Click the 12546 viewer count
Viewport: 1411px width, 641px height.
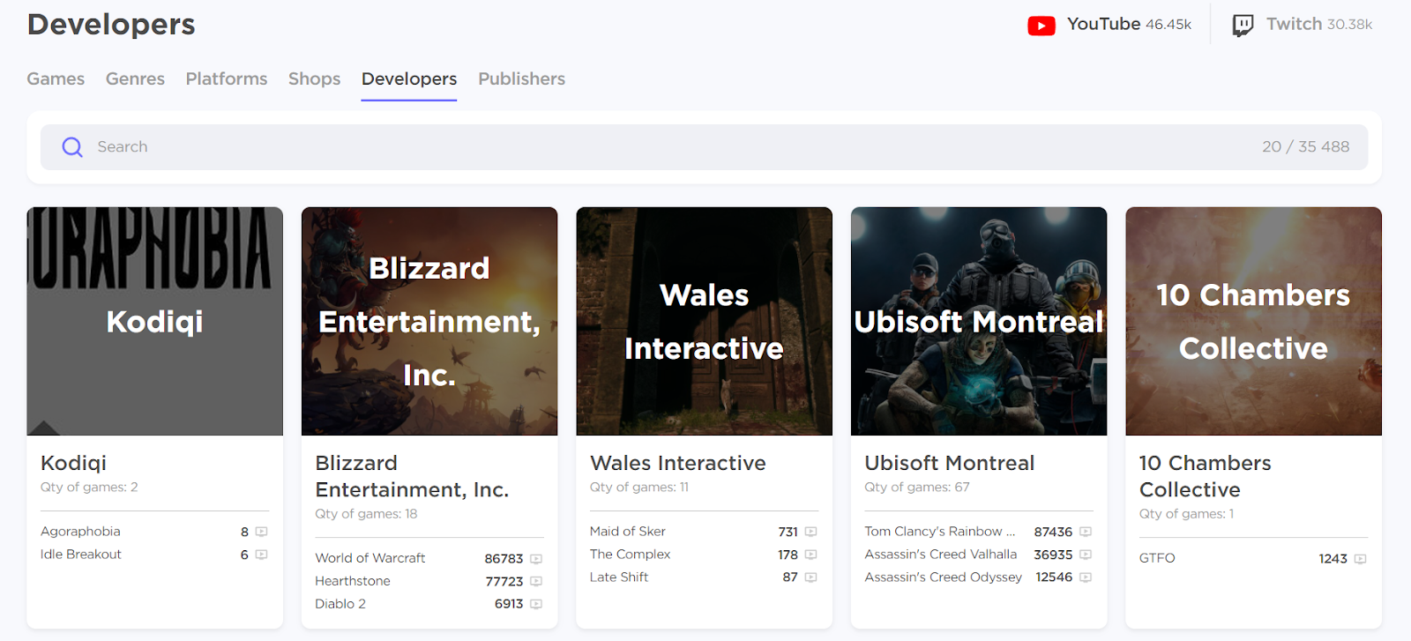(x=1054, y=578)
